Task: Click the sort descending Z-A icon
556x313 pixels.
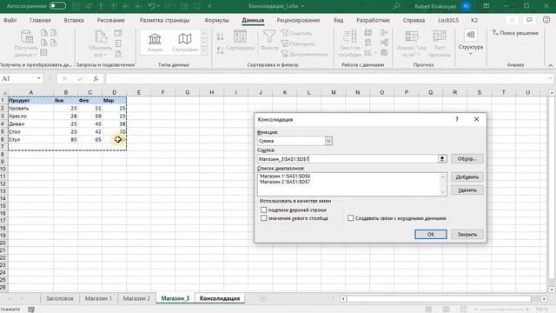Action: coord(220,50)
